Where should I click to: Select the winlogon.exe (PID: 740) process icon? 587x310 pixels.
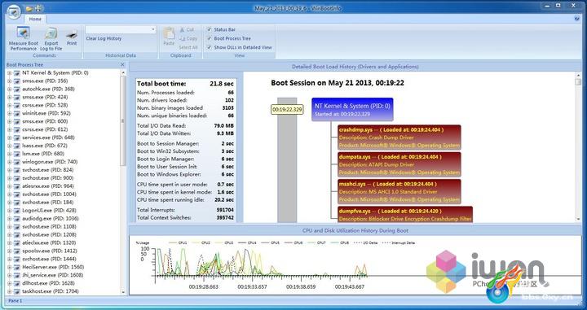coord(17,162)
